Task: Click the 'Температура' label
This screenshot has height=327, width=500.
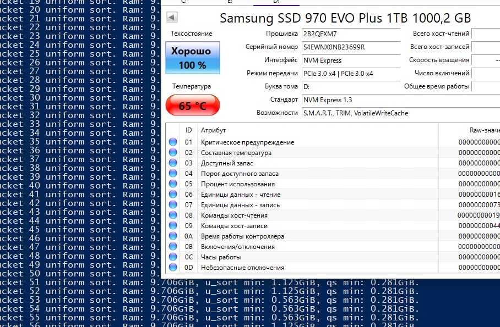Action: pos(191,86)
